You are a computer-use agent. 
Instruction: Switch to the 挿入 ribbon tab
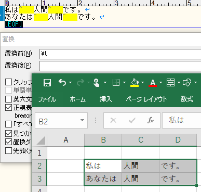tap(106, 99)
